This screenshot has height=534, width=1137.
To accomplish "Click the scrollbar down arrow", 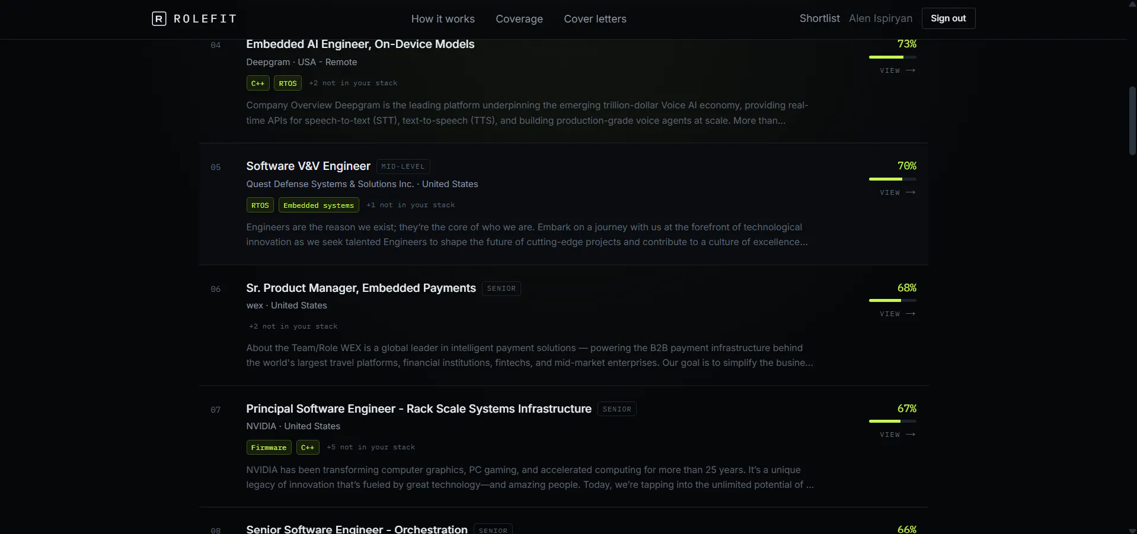I will click(x=1132, y=530).
